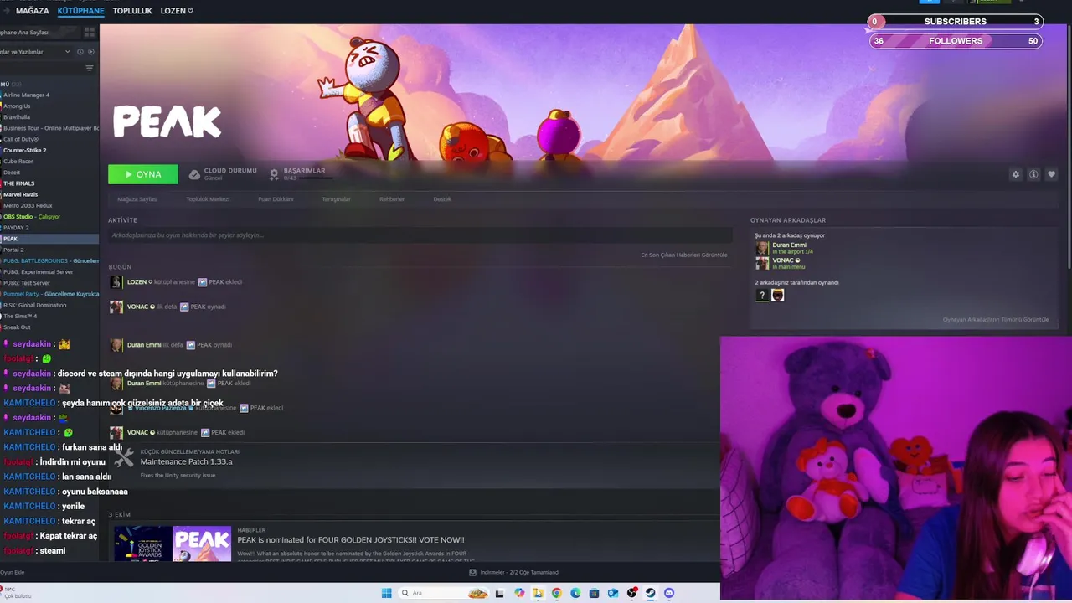This screenshot has height=603, width=1072.
Task: Open the Maintenance Patch 1.33.a update note
Action: click(x=186, y=461)
